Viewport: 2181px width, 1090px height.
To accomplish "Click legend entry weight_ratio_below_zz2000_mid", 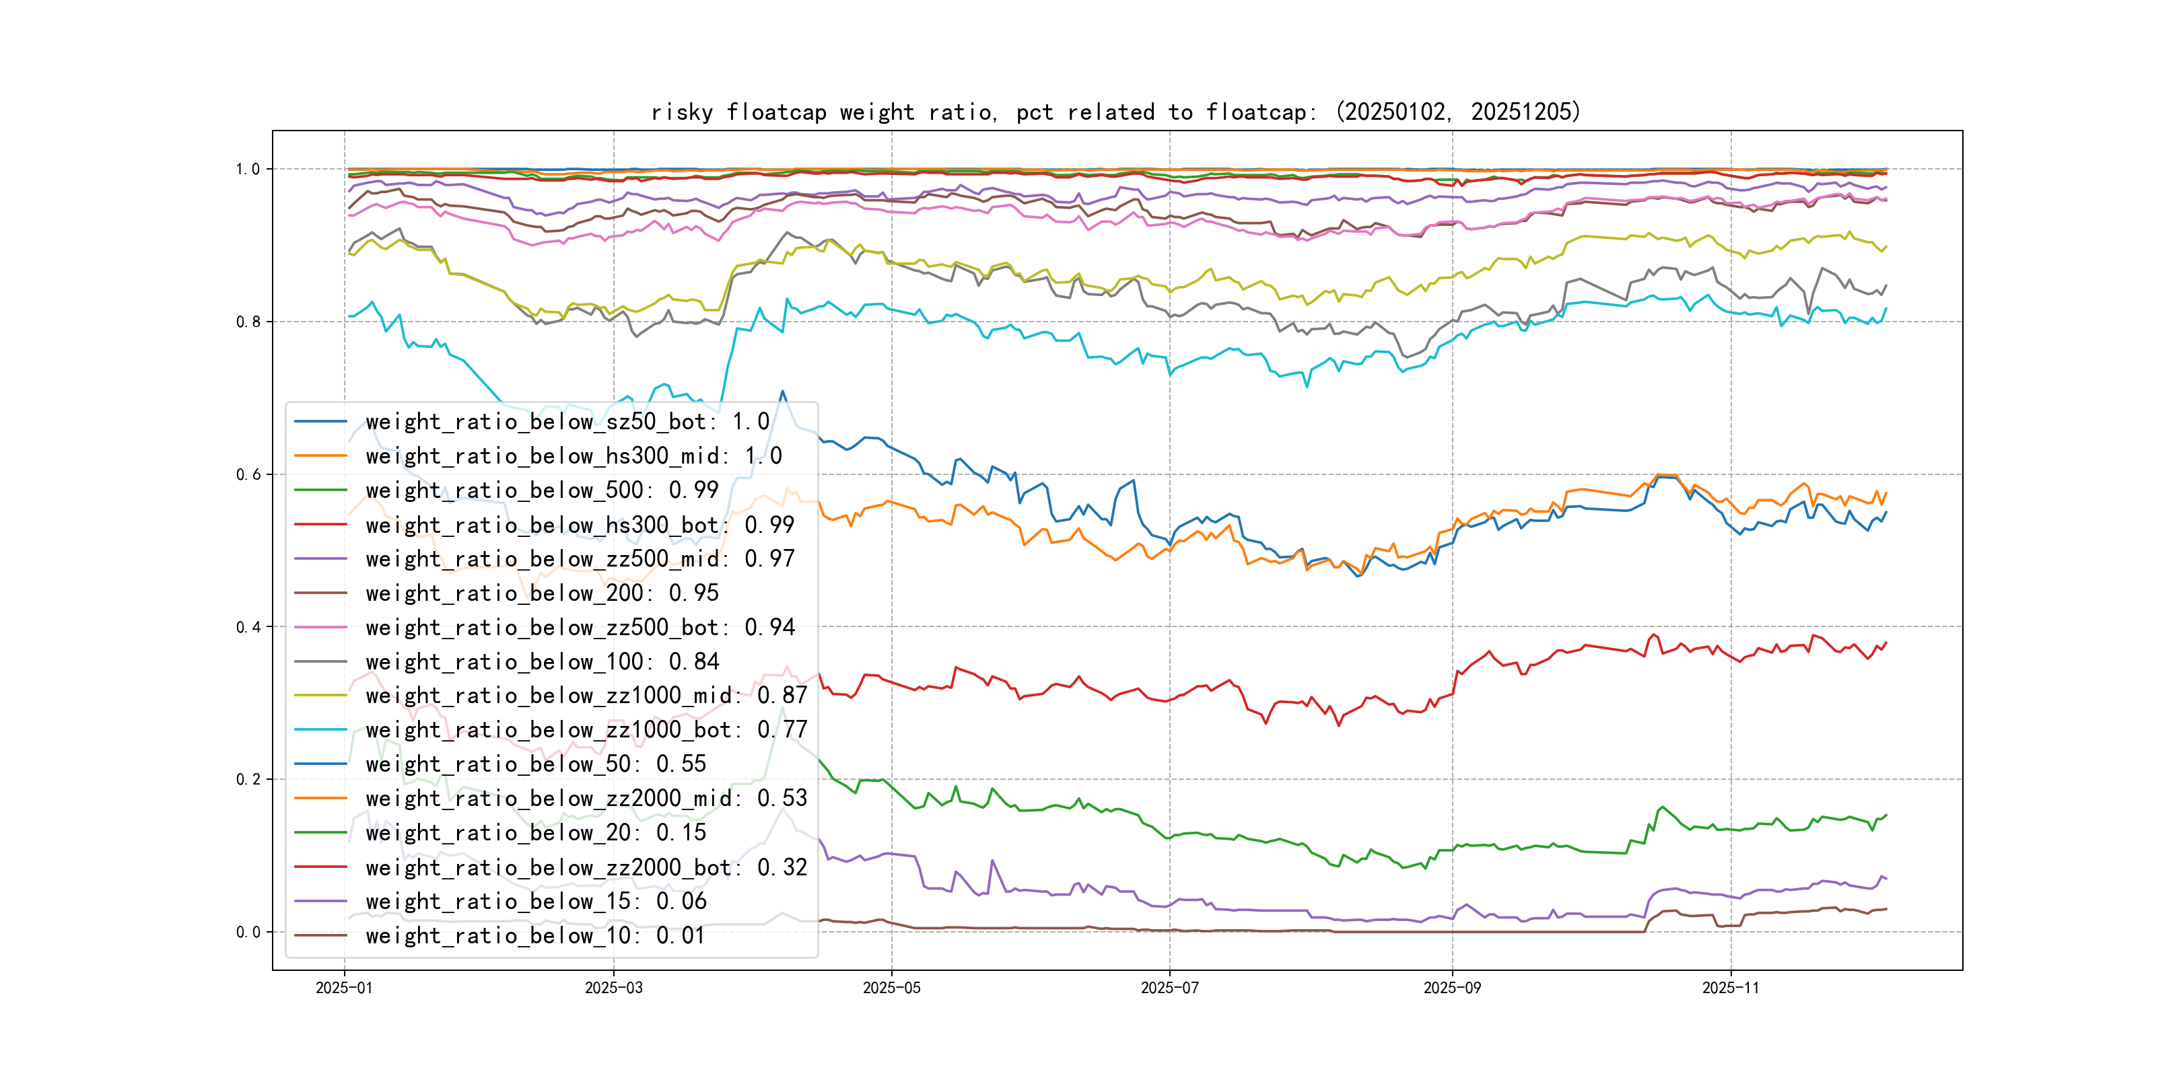I will point(586,798).
